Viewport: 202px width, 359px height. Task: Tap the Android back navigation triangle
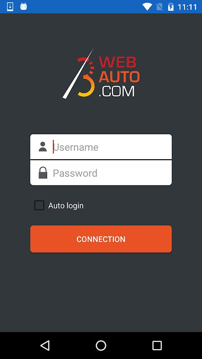[45, 345]
